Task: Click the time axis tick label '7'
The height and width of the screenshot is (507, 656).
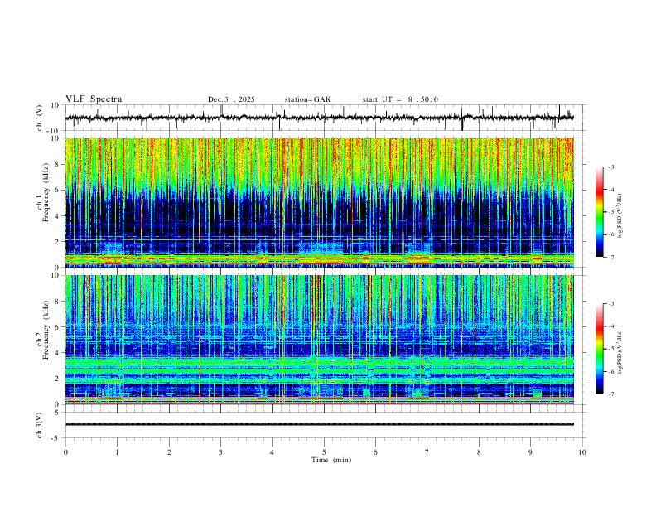Action: click(x=427, y=452)
